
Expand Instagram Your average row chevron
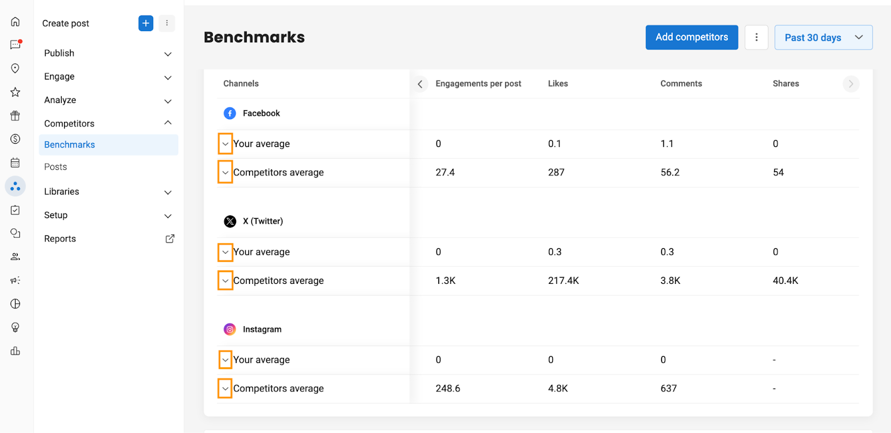tap(225, 360)
